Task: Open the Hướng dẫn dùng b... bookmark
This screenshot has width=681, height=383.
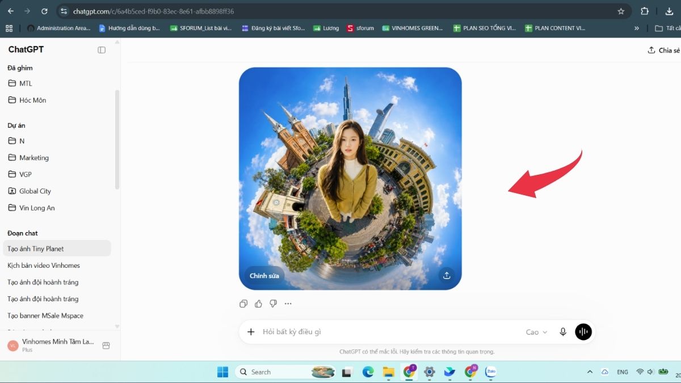Action: (129, 28)
